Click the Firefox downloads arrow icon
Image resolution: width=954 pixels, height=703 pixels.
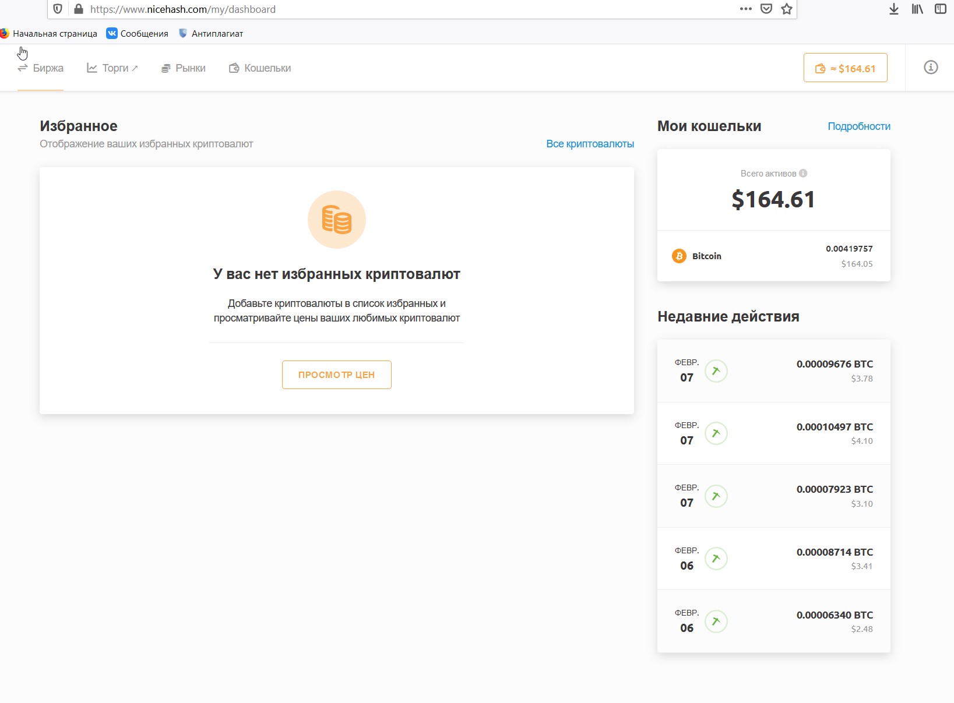[x=893, y=9]
